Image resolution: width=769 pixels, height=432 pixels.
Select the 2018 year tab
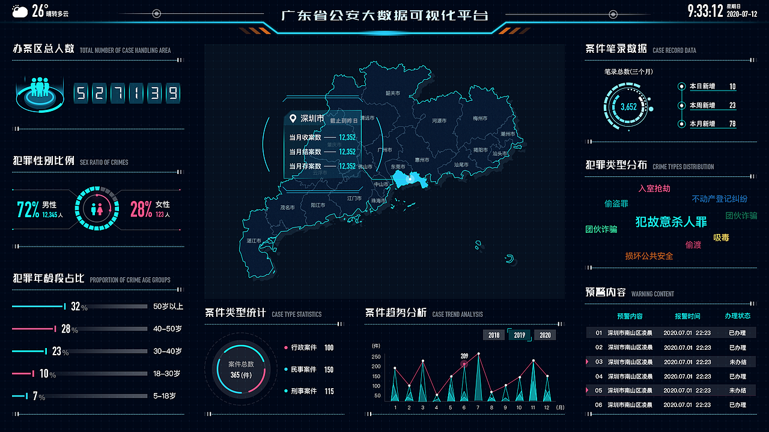tap(494, 335)
